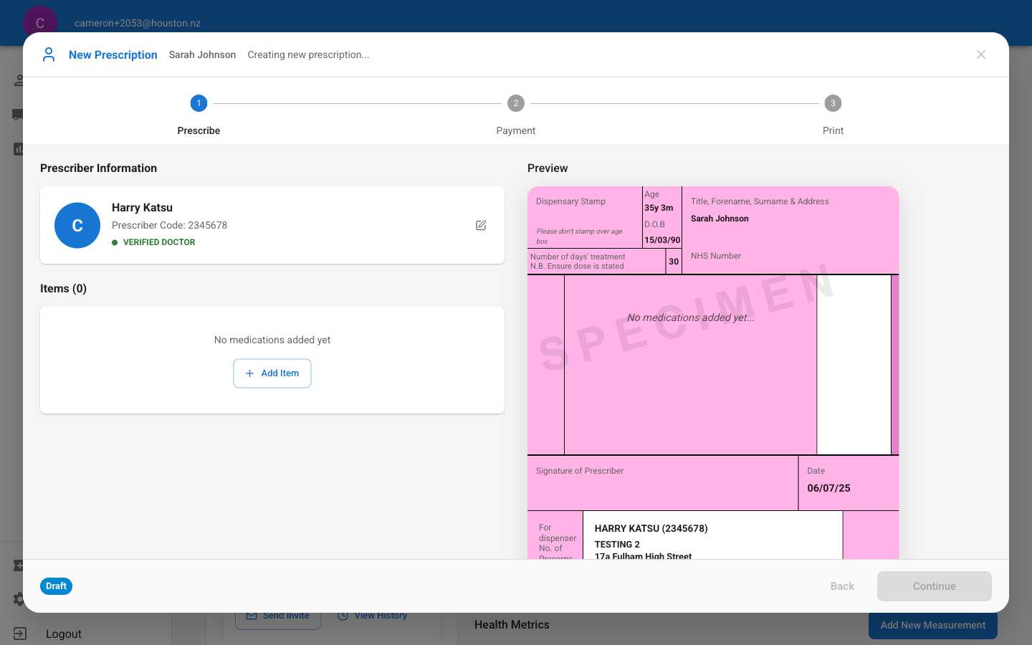The height and width of the screenshot is (645, 1032).
Task: Select the Payment step 2 circle
Action: [516, 103]
